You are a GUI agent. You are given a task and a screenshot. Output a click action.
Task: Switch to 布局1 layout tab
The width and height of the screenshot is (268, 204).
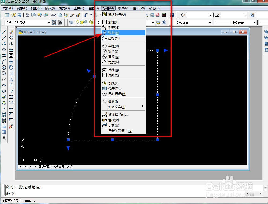(54, 166)
